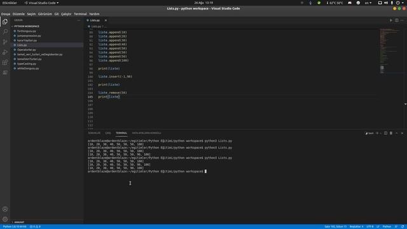Close the Lists.py editor tab
The image size is (407, 229).
tap(106, 20)
